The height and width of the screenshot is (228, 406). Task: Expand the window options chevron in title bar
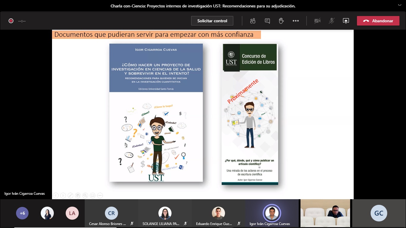tap(400, 5)
